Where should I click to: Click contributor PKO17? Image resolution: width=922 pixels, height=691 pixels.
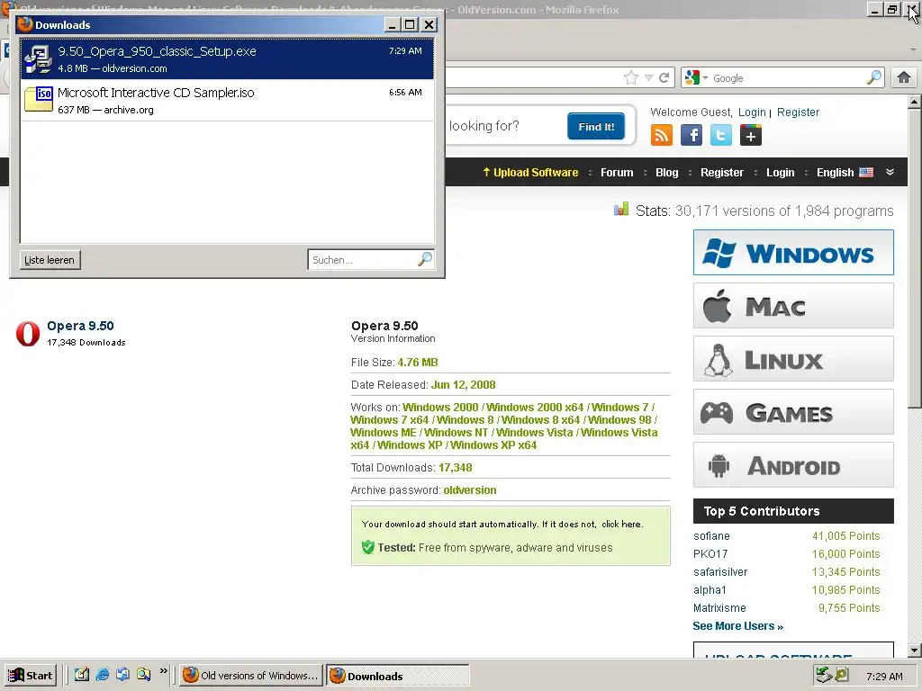(x=710, y=554)
